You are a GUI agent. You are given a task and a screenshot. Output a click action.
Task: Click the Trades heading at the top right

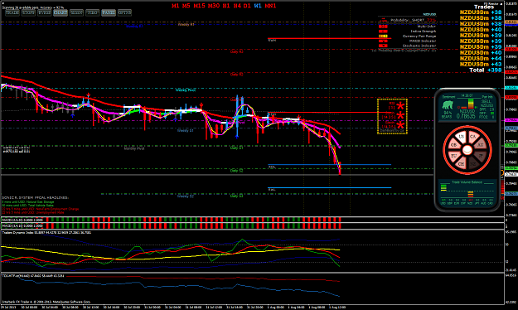(x=484, y=7)
